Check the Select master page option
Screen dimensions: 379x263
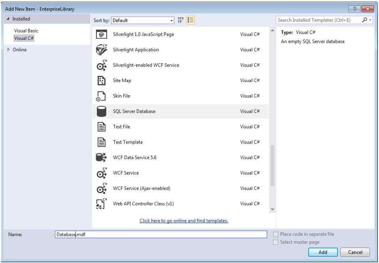coord(275,242)
